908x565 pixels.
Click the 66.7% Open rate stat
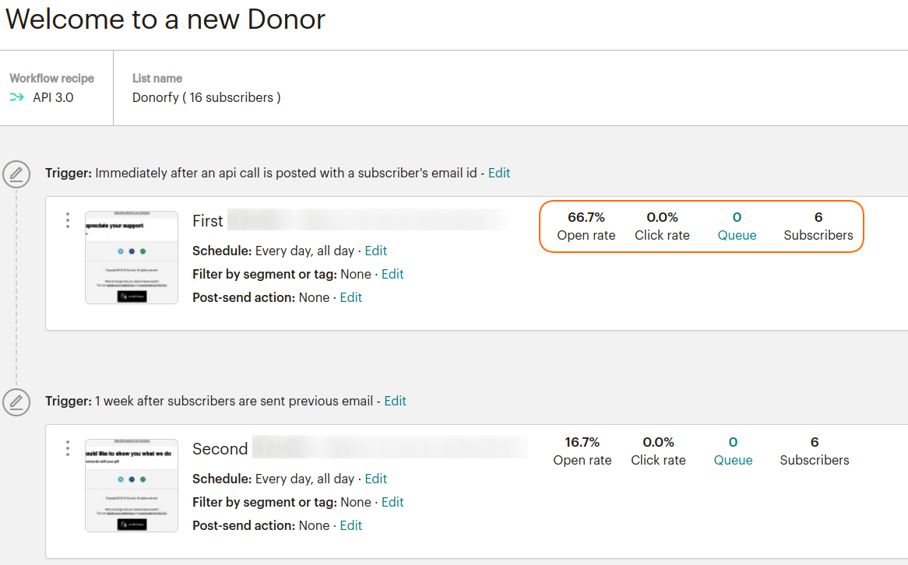(586, 226)
